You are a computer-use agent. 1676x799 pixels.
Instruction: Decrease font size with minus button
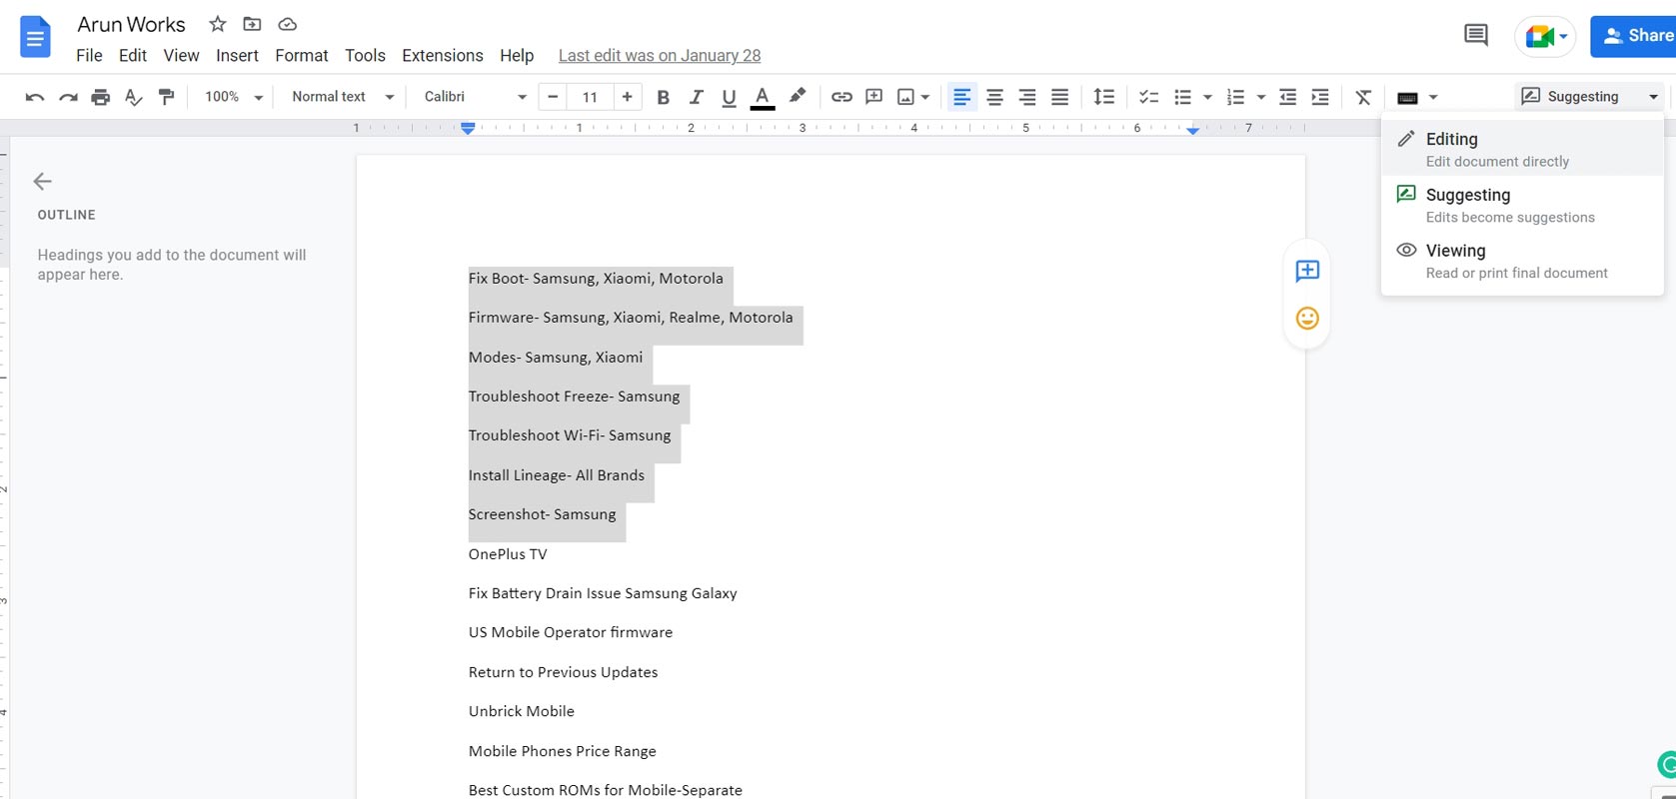coord(553,97)
